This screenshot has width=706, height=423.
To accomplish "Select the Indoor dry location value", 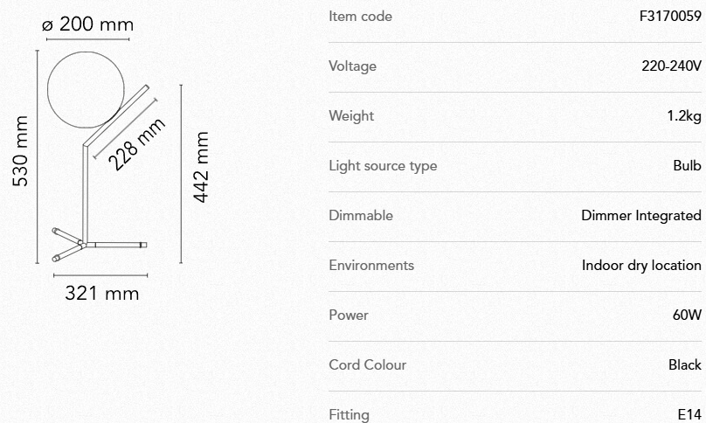I will pyautogui.click(x=641, y=266).
